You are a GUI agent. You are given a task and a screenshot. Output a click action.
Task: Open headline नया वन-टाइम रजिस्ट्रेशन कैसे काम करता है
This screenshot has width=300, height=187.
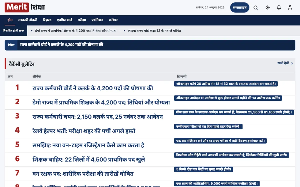pyautogui.click(x=88, y=145)
